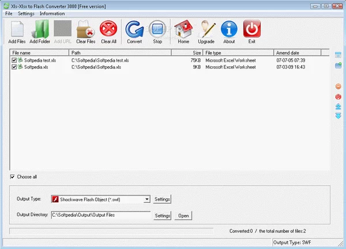The width and height of the screenshot is (346, 249).
Task: Click Settings button next to Output Directory
Action: pyautogui.click(x=162, y=216)
